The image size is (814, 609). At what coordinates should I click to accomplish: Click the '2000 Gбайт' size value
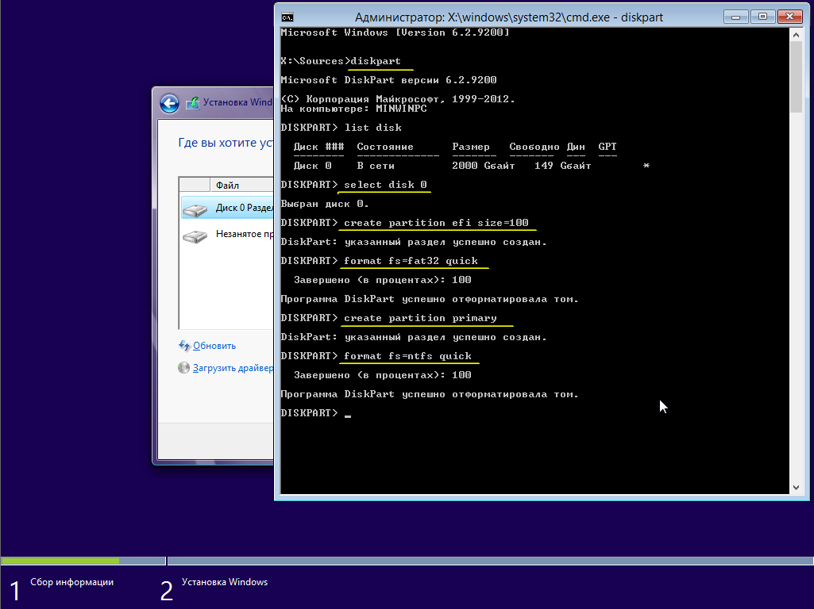(x=484, y=166)
